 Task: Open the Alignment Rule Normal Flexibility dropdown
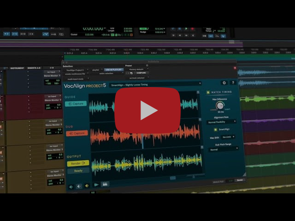[222, 122]
